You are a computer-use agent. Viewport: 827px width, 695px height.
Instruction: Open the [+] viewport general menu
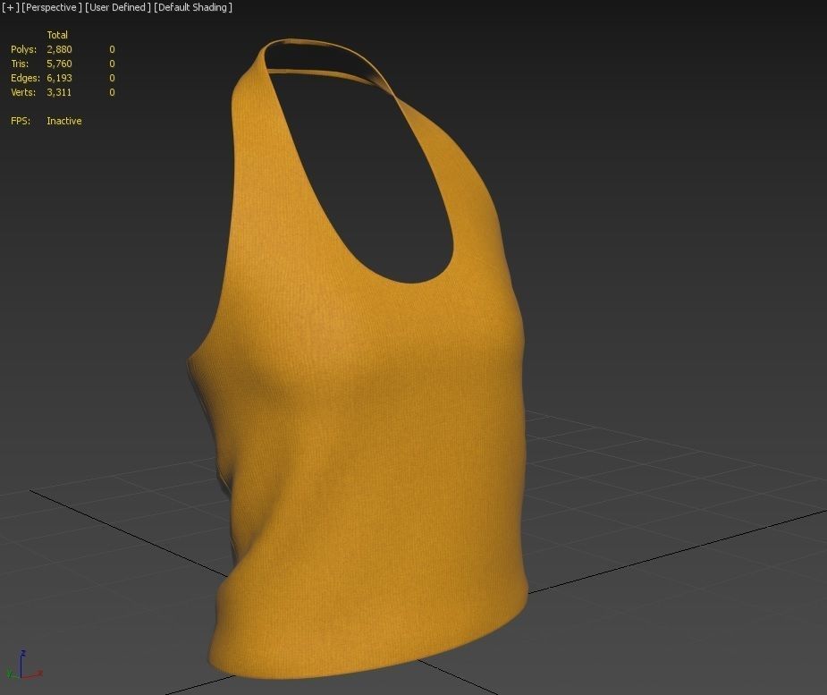click(x=10, y=7)
